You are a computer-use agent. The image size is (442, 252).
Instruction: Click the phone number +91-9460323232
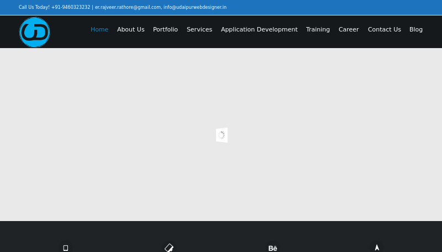(71, 7)
